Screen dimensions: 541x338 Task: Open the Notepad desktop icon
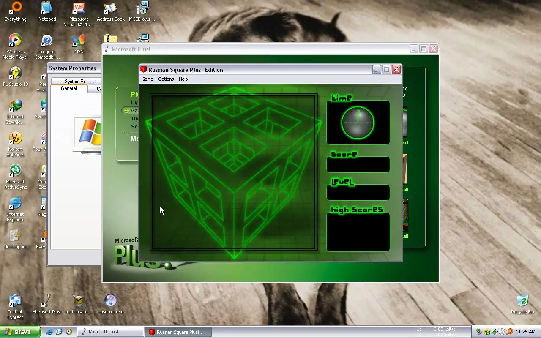point(47,11)
